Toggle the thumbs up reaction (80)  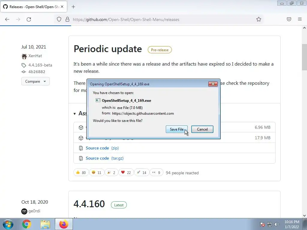[x=81, y=172]
